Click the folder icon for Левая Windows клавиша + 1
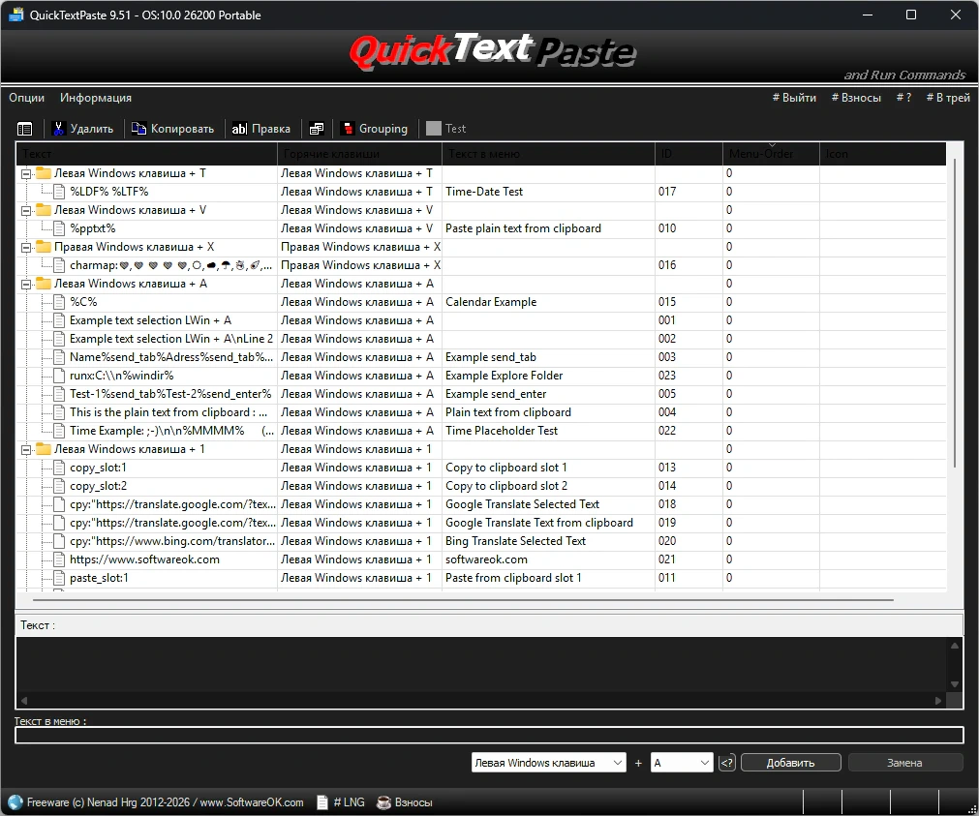979x816 pixels. click(x=43, y=449)
